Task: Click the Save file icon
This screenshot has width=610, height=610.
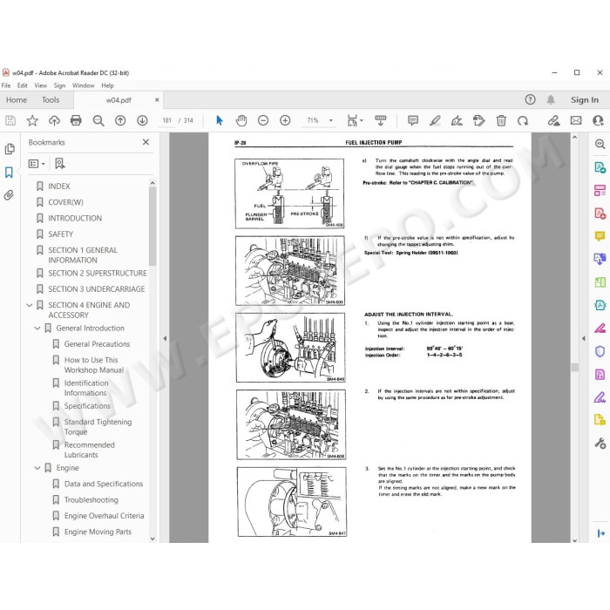Action: [10, 120]
